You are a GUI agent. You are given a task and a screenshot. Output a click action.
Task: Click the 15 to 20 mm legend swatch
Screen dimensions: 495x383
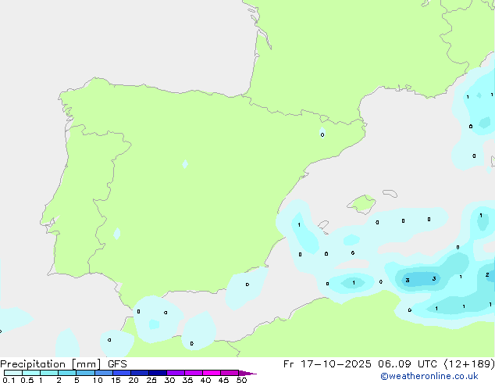coord(122,373)
